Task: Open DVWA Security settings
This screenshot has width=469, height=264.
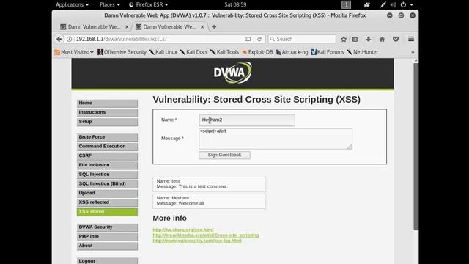Action: pos(107,227)
